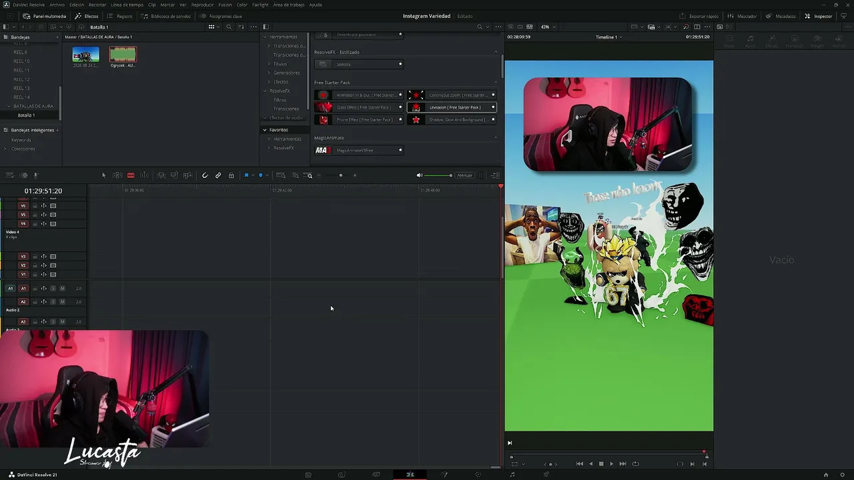The image size is (854, 480).
Task: Activate the trim edit mode tool
Action: tap(117, 175)
